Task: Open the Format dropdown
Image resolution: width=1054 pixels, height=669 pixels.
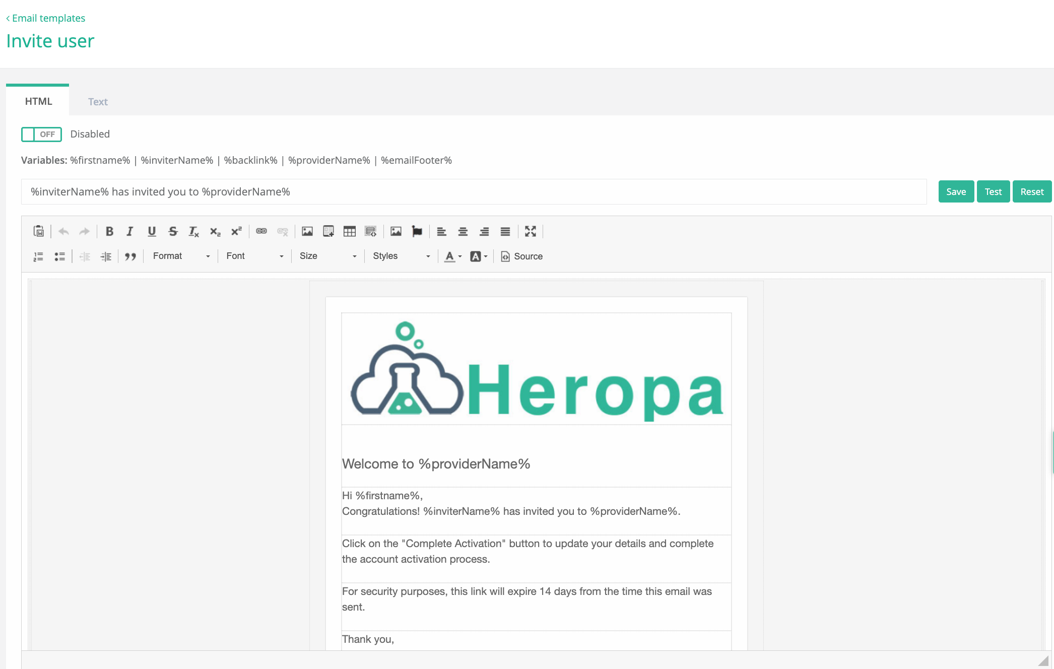Action: (x=181, y=256)
